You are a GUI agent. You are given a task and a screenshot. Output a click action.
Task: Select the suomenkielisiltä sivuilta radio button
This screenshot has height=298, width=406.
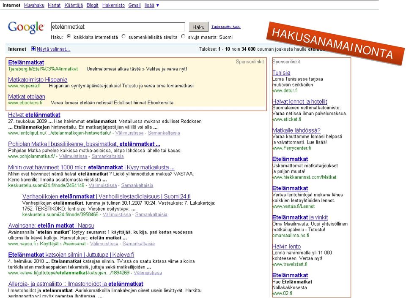coord(123,36)
